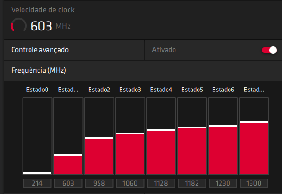Click the Frequência (MHz) section header
The width and height of the screenshot is (282, 194).
tap(143, 70)
